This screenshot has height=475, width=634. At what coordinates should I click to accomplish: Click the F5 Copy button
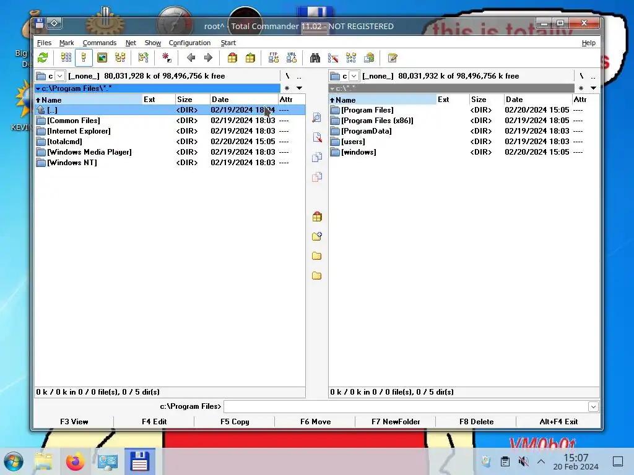pos(235,422)
